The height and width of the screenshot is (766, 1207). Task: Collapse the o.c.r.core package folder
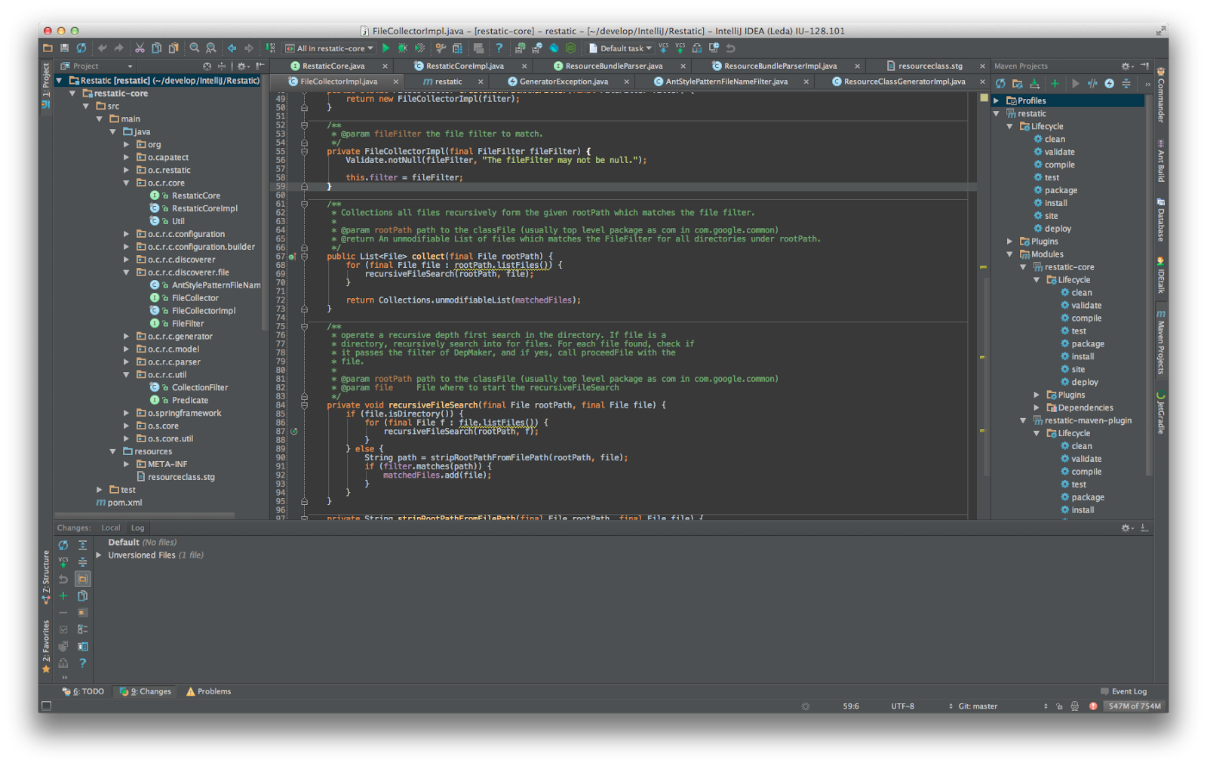pos(127,183)
